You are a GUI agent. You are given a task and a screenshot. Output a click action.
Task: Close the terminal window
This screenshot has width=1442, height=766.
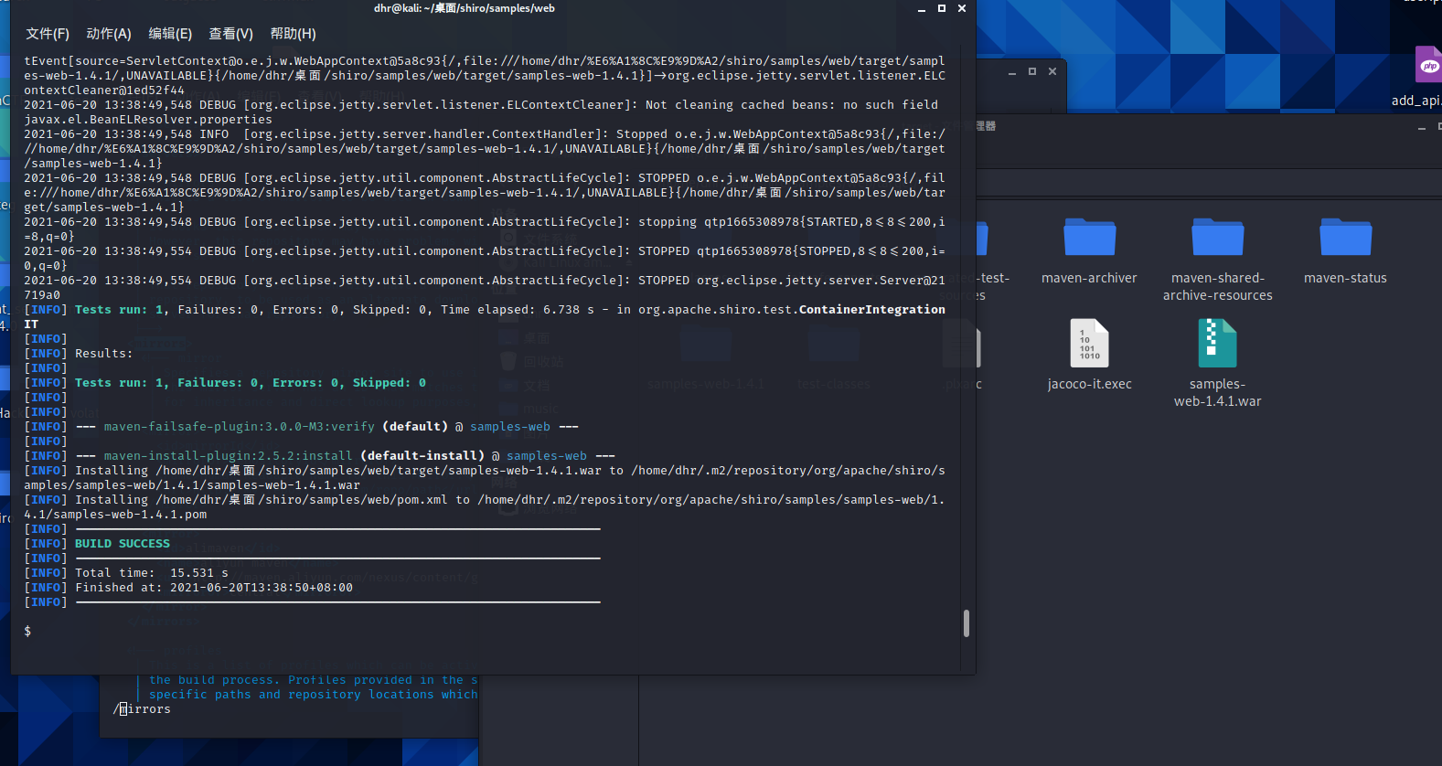[962, 8]
